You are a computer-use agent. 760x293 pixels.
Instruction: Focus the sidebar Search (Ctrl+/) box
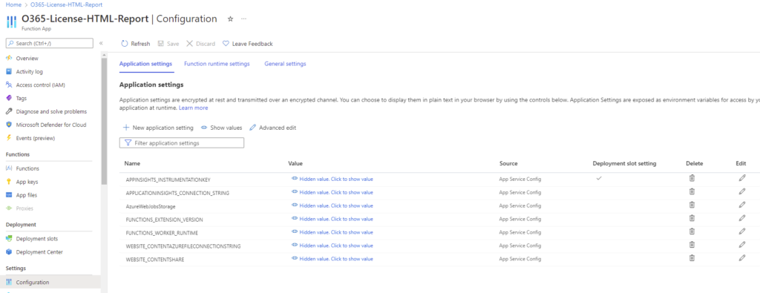pos(49,44)
